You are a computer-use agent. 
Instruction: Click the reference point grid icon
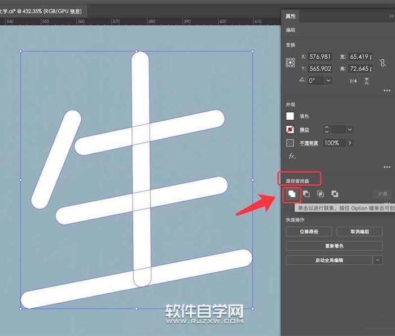coord(290,63)
